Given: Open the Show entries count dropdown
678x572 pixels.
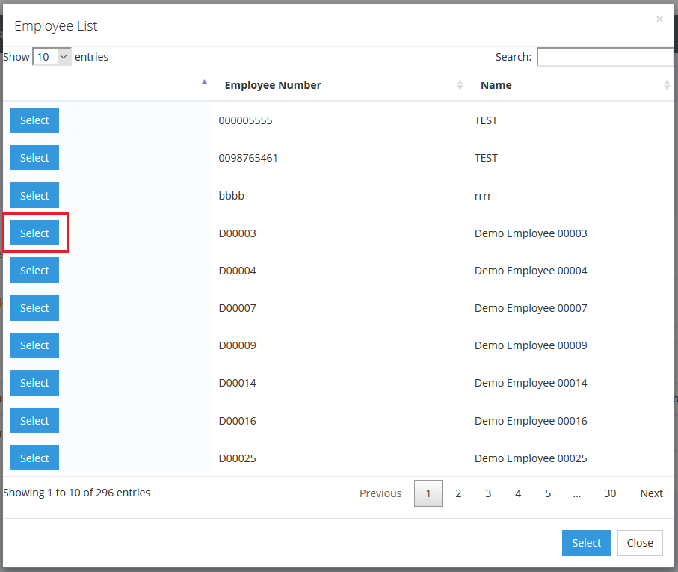Looking at the screenshot, I should tap(52, 57).
